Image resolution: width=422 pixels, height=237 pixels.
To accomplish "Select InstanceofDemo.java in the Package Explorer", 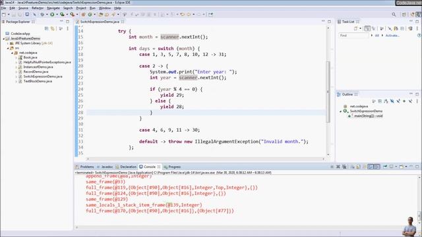I will [x=38, y=67].
